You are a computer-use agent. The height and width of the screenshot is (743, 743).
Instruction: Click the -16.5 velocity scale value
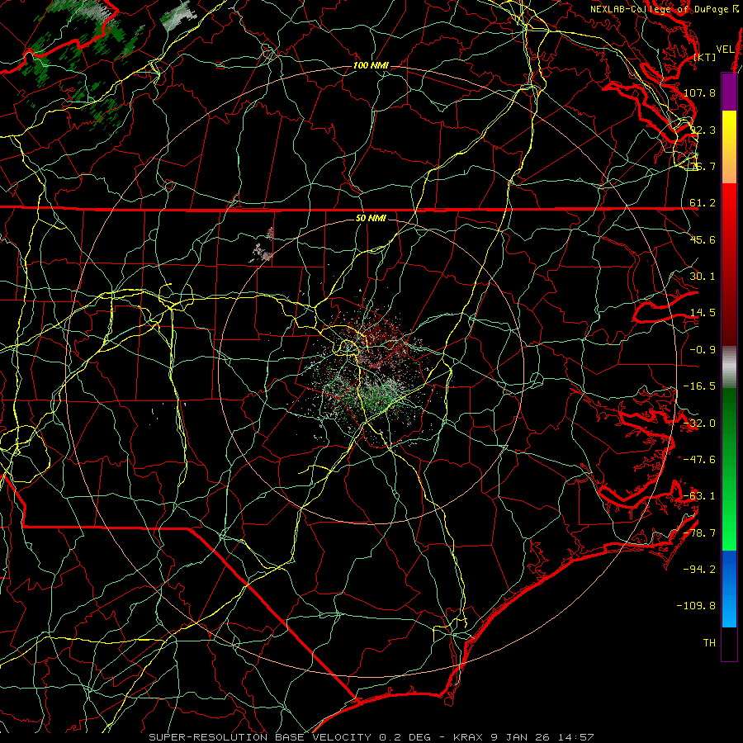[699, 386]
